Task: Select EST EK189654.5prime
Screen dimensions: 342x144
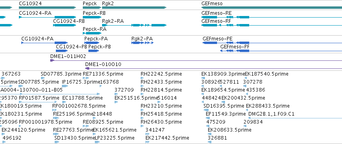Action: tap(223, 90)
